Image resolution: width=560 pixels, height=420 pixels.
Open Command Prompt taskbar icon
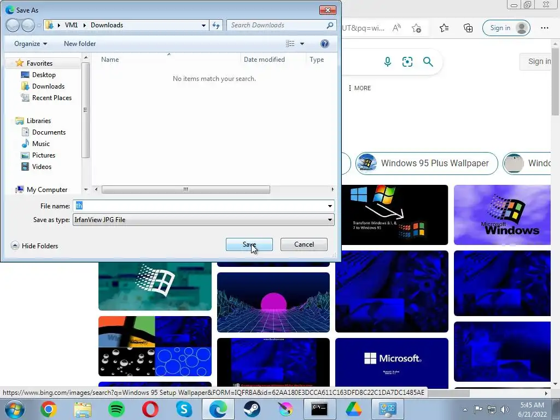click(x=319, y=409)
